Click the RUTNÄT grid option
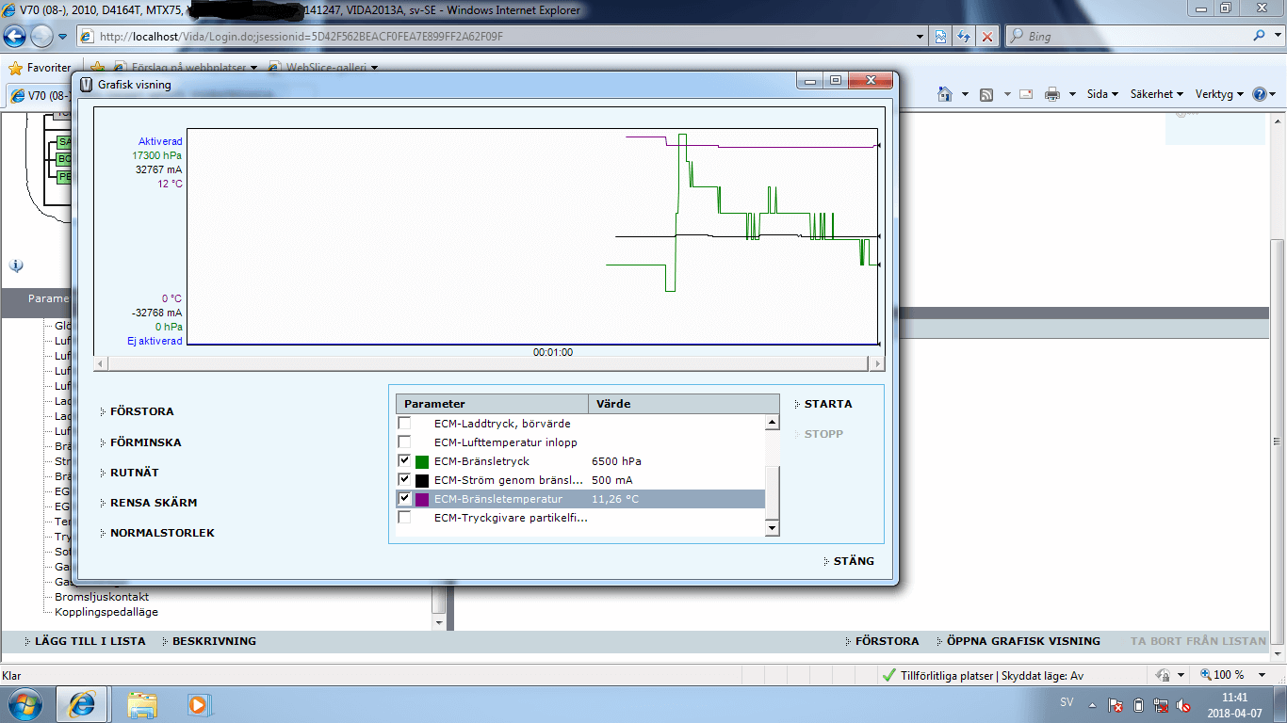This screenshot has width=1287, height=723. tap(134, 473)
